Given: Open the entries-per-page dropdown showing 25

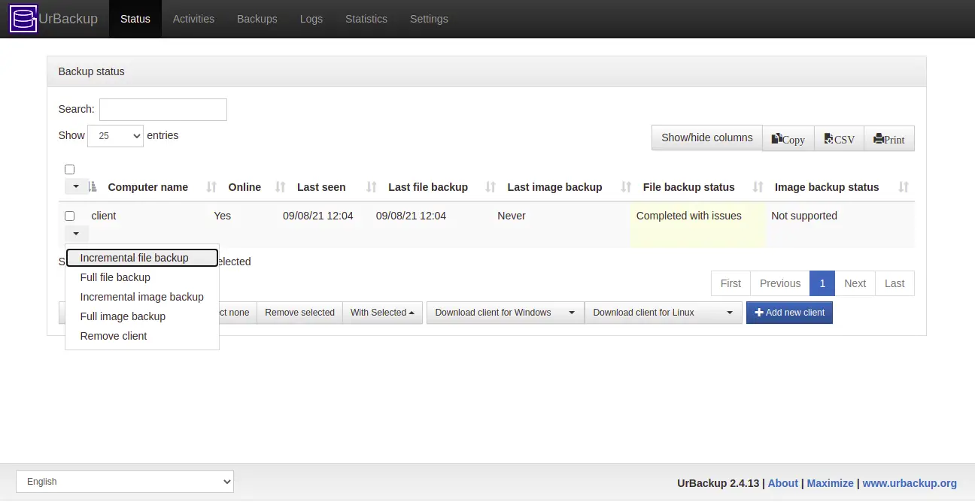Looking at the screenshot, I should pyautogui.click(x=115, y=136).
